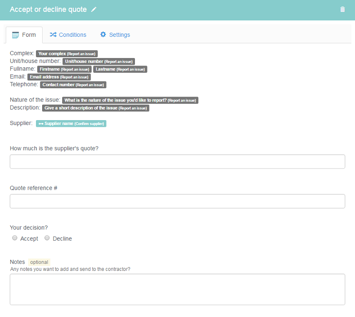Screen dimensions: 355x317
Task: Click the nature of the issue field tag
Action: pos(130,100)
